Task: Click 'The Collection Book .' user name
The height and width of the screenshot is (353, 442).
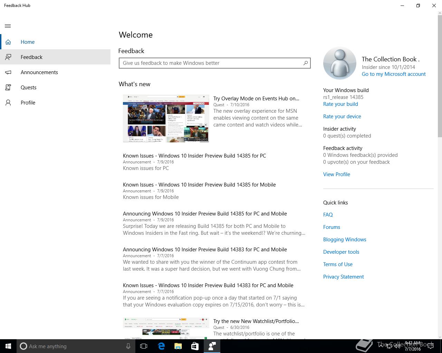Action: (x=391, y=59)
